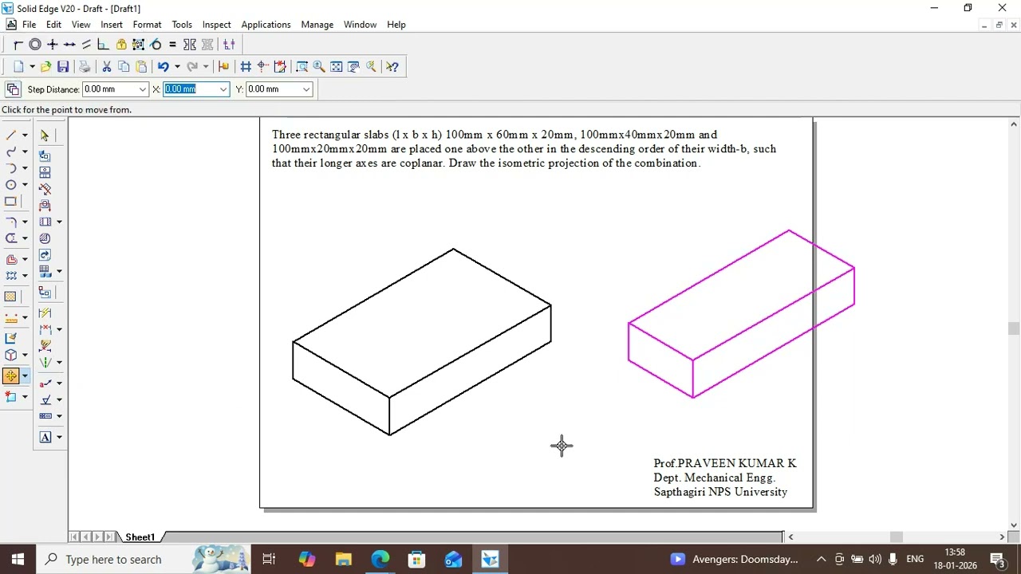The image size is (1021, 574).
Task: Select the Circle tool
Action: (x=11, y=185)
